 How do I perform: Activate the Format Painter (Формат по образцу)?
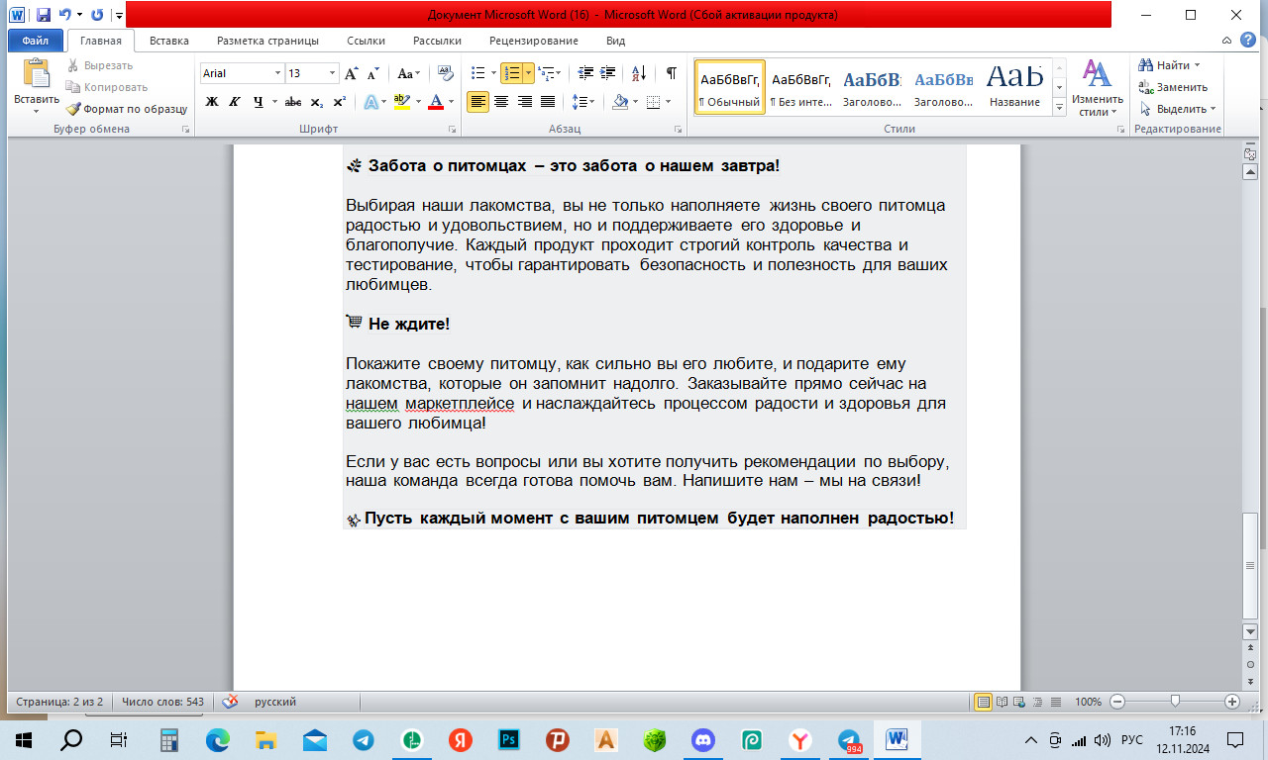pos(127,109)
